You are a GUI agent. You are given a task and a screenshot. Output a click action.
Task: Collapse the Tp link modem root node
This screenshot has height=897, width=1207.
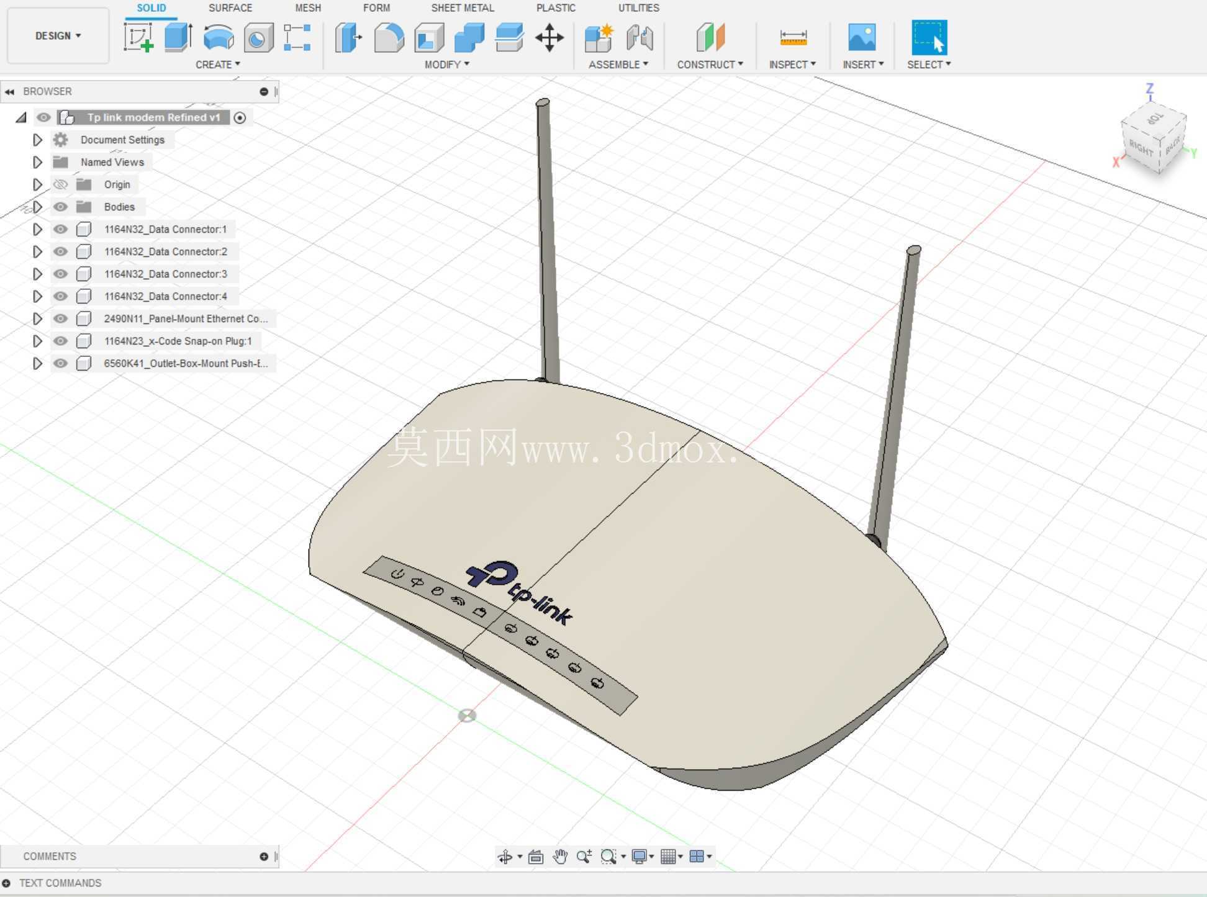(22, 117)
